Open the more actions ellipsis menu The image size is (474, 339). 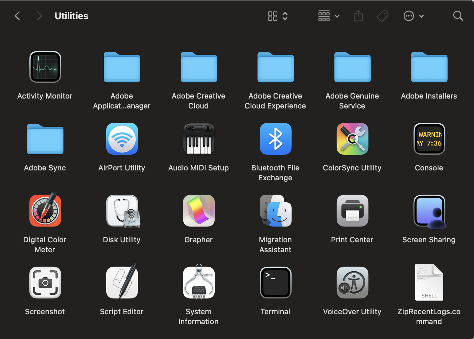point(413,16)
